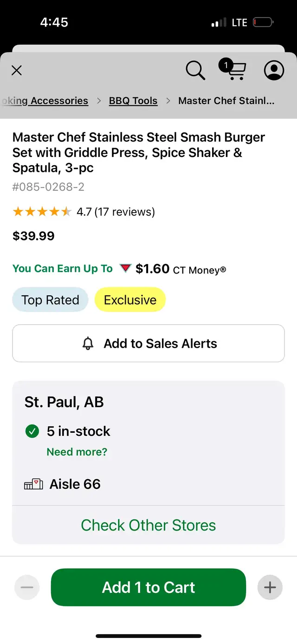Tap the red CT Money triangle logo
Viewport: 297px width, 644px height.
click(125, 268)
